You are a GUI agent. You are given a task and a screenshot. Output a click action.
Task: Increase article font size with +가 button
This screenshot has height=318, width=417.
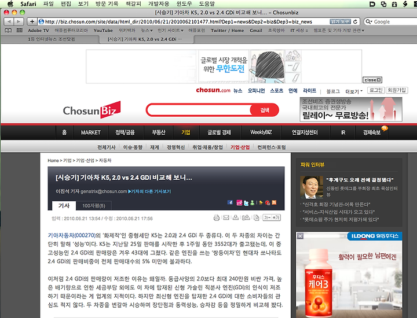click(x=276, y=217)
